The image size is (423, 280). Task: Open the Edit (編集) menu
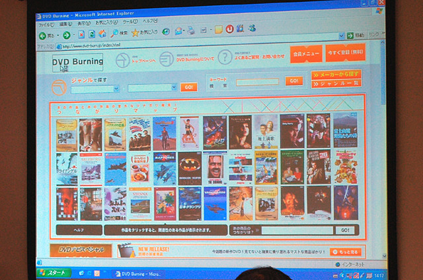pos(65,24)
